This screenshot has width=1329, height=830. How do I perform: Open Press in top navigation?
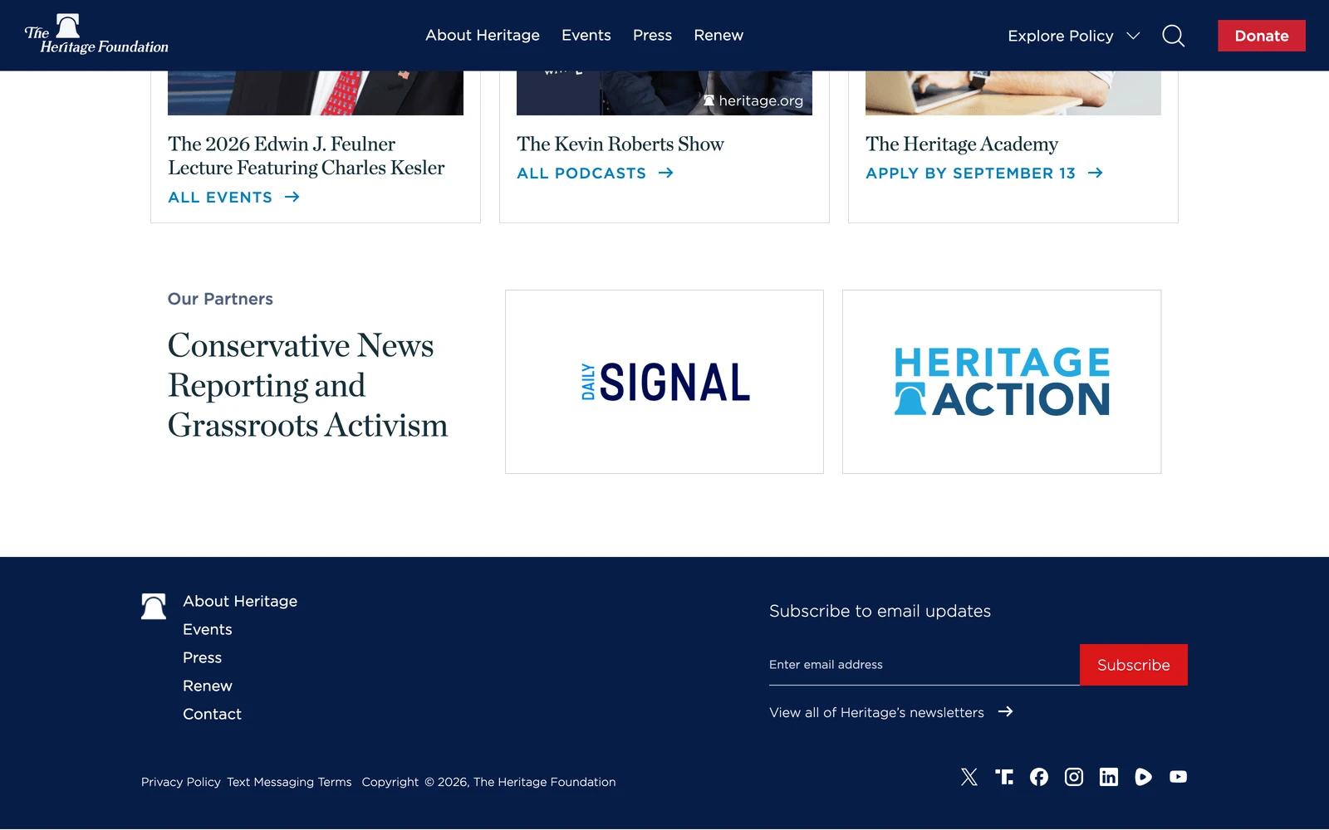point(652,35)
